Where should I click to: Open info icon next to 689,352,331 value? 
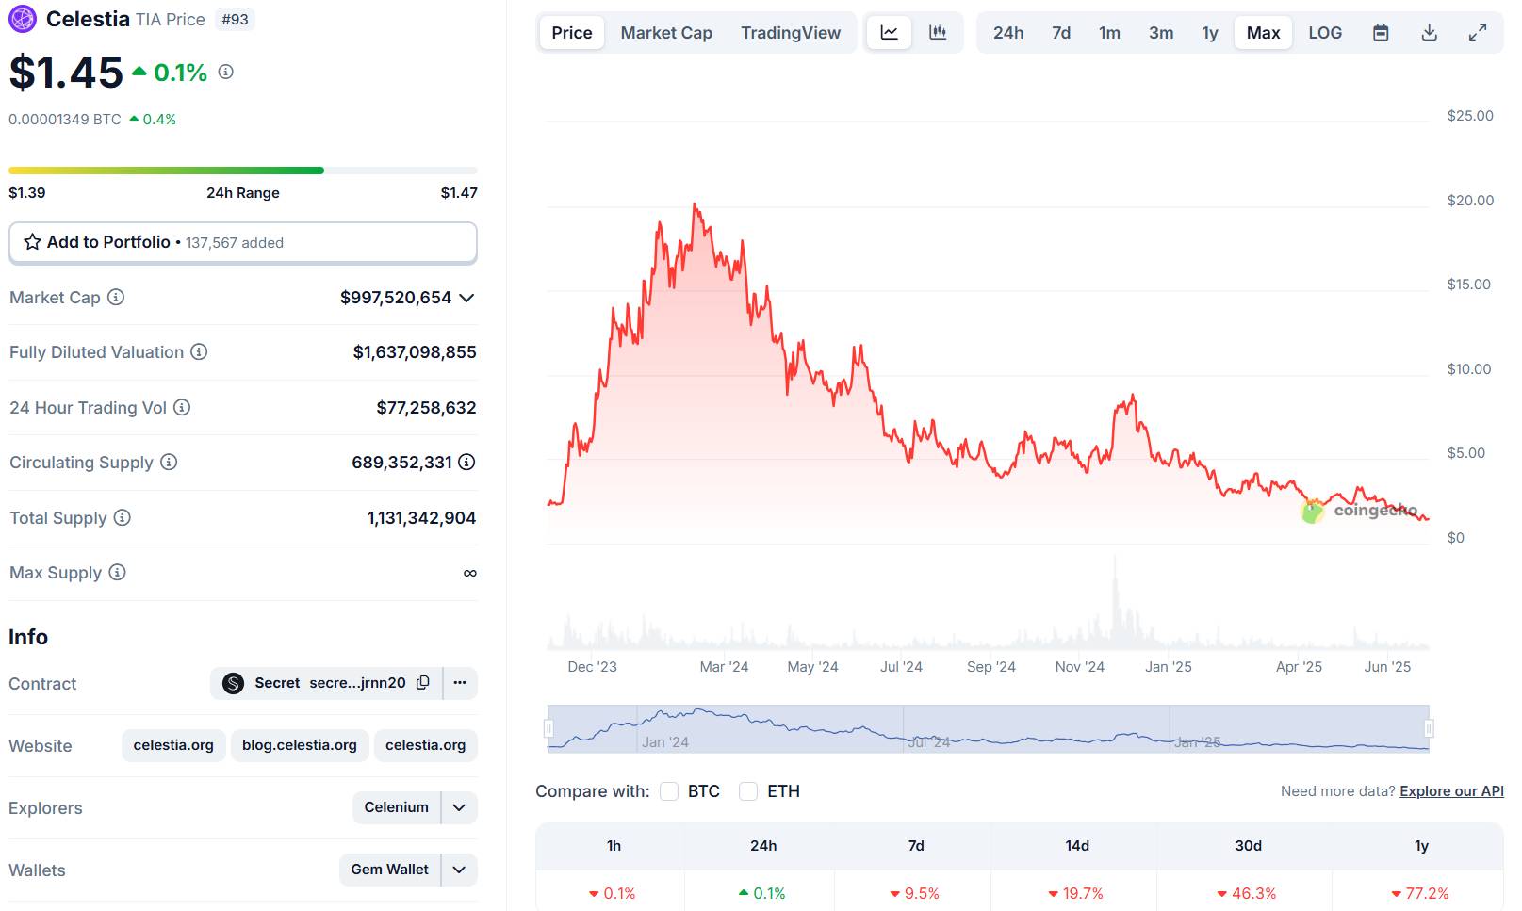click(466, 462)
